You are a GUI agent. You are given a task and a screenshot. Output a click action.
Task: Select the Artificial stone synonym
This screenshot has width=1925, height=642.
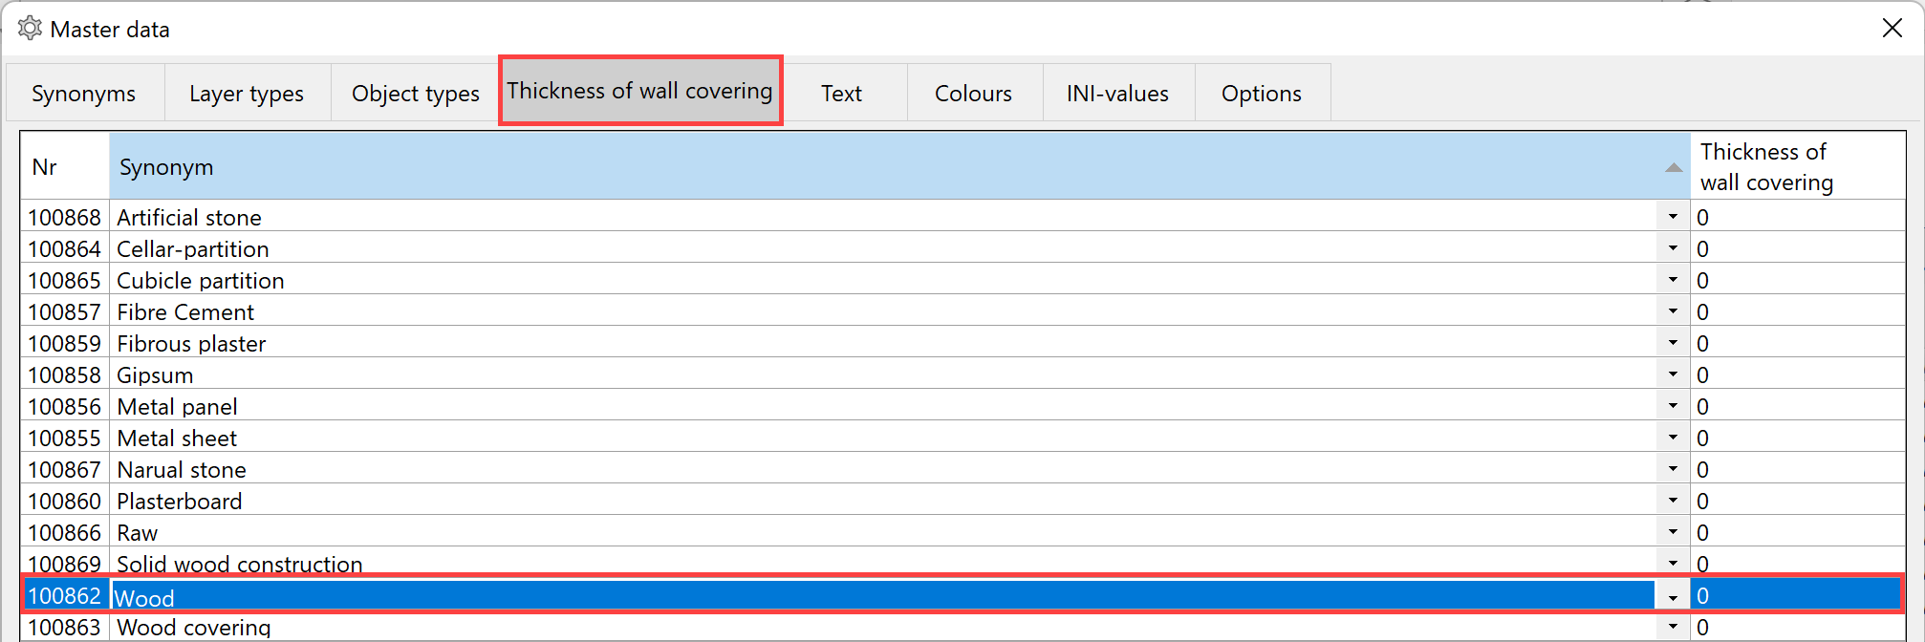click(x=884, y=217)
